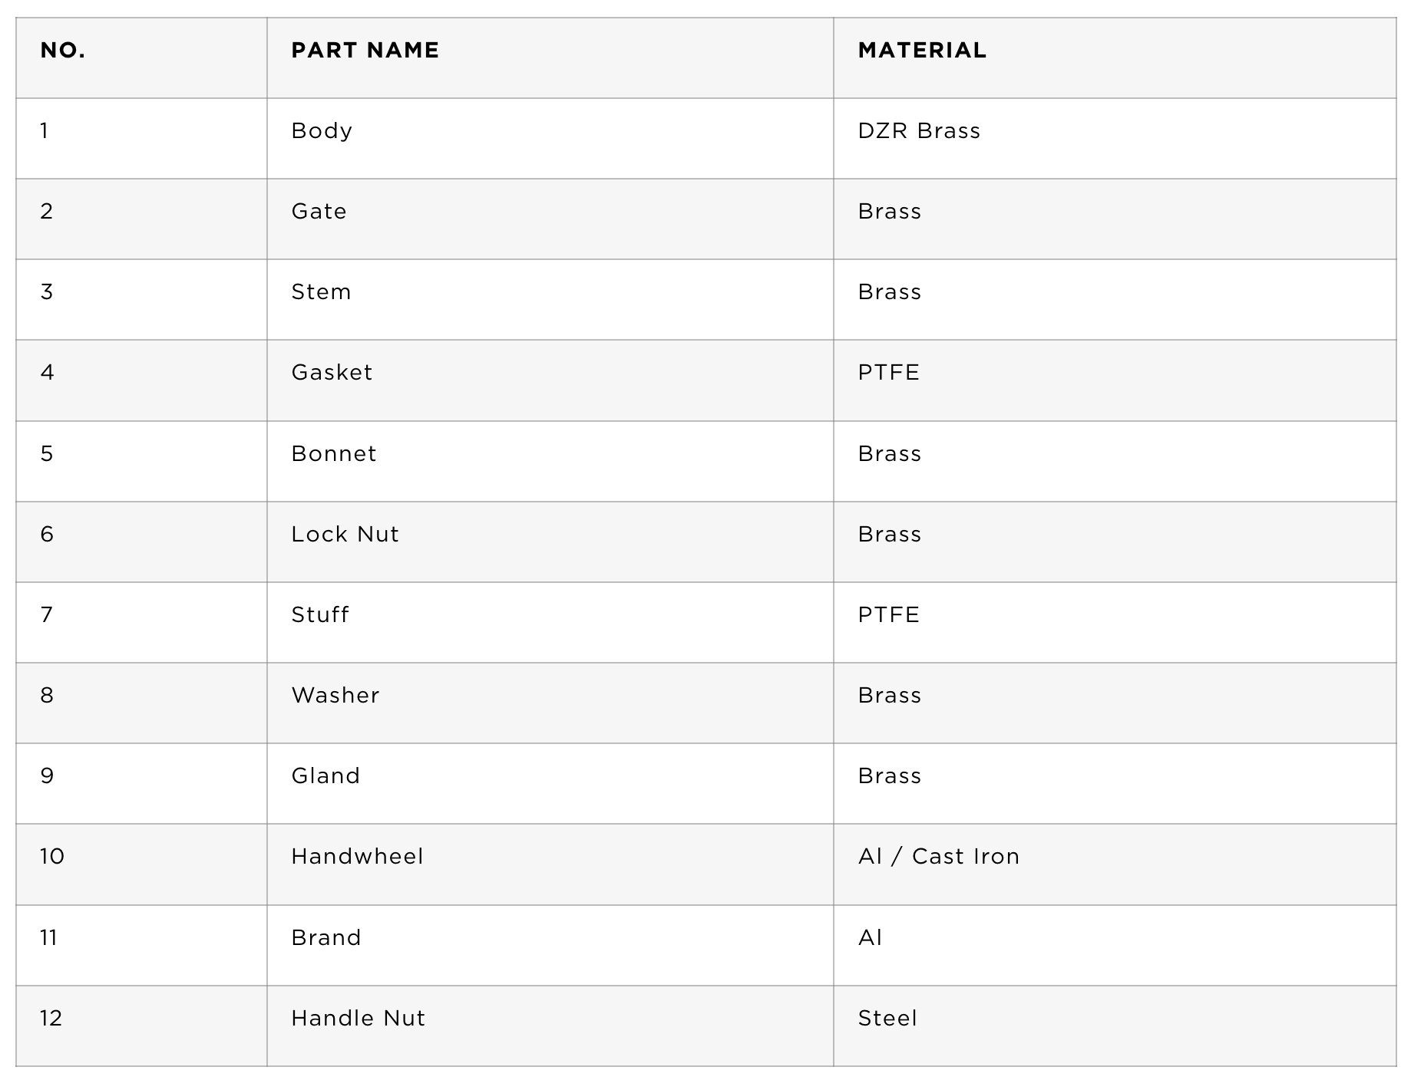Click the PART NAME column header
Image resolution: width=1411 pixels, height=1080 pixels.
(x=365, y=51)
